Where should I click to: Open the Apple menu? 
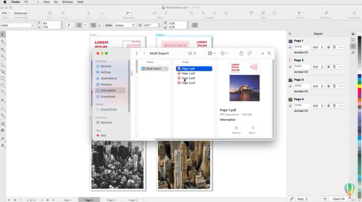tap(5, 2)
